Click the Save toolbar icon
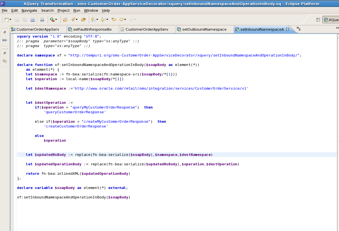The width and height of the screenshot is (339, 231). point(17,19)
